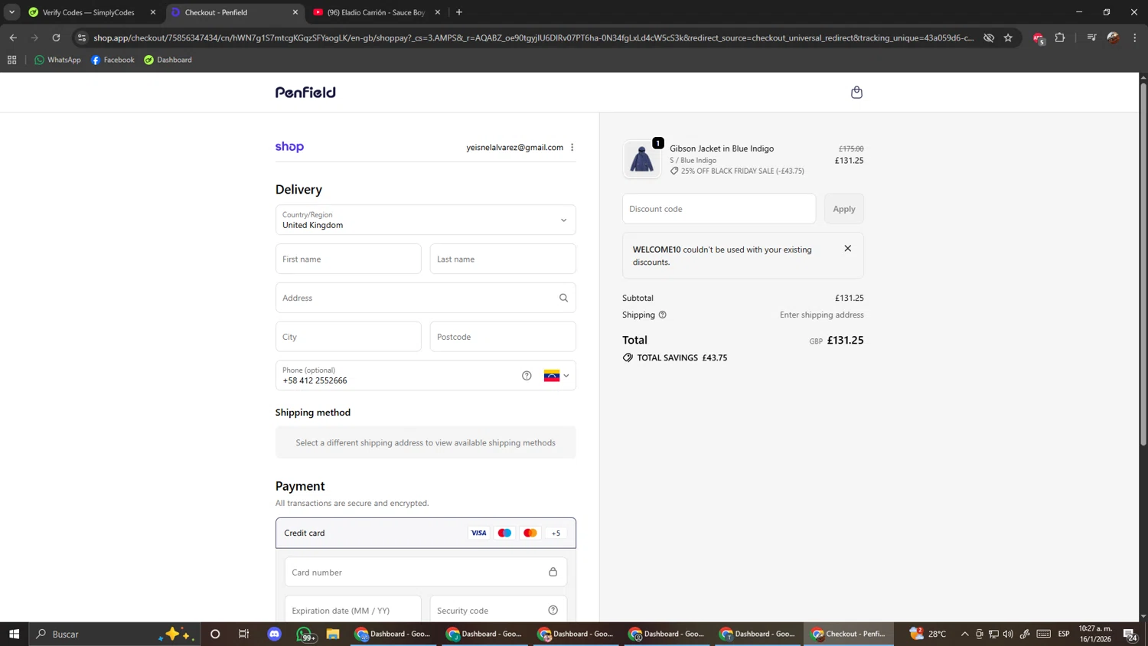Image resolution: width=1148 pixels, height=646 pixels.
Task: Show hidden system tray icons
Action: [x=964, y=634]
